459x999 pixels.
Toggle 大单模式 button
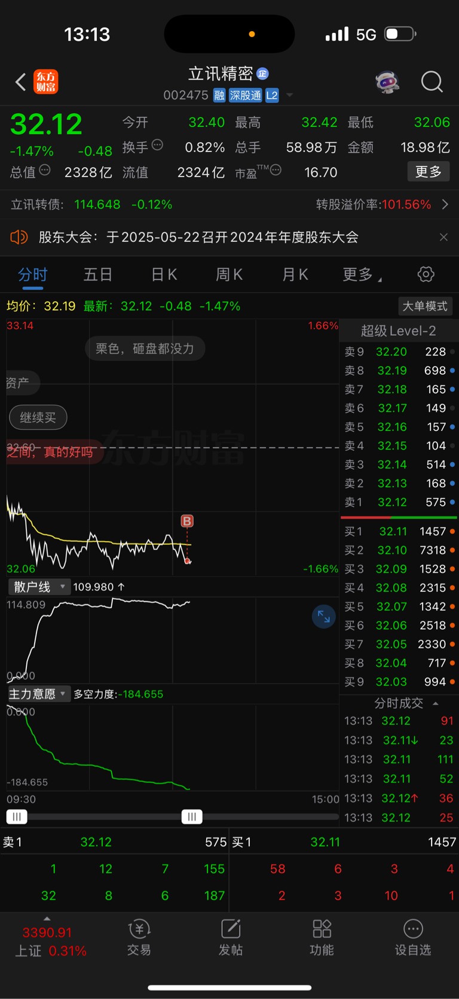(x=425, y=306)
